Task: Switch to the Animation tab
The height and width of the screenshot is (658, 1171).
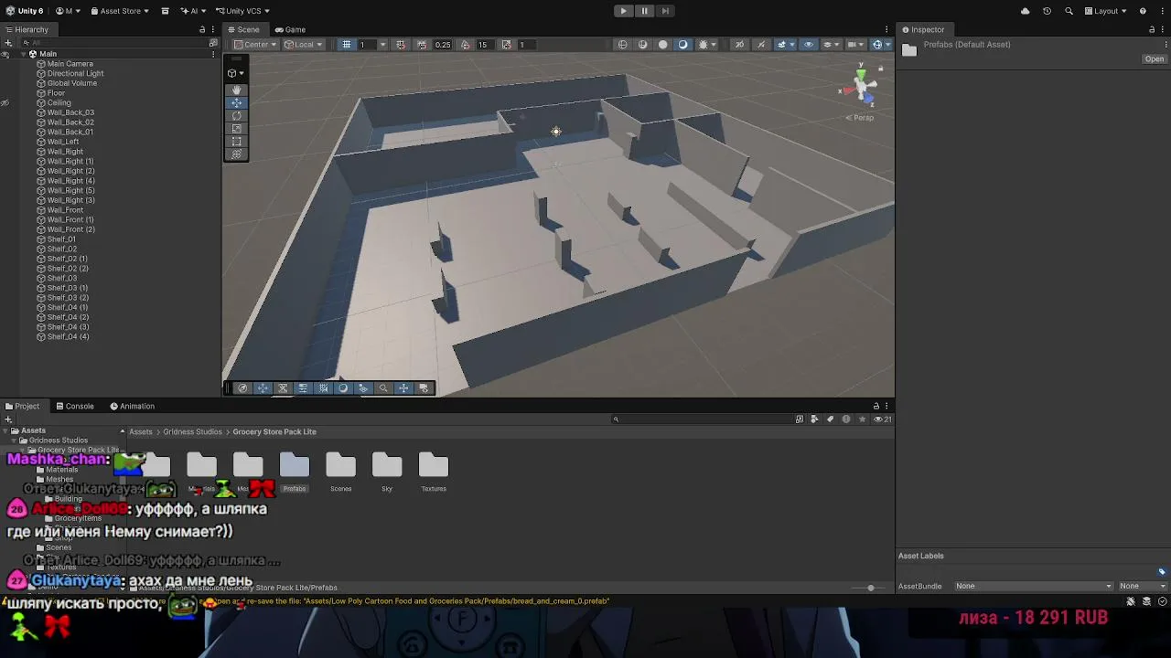Action: [133, 406]
